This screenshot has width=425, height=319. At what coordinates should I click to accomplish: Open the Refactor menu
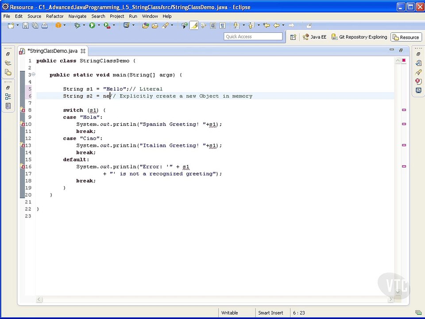(55, 16)
